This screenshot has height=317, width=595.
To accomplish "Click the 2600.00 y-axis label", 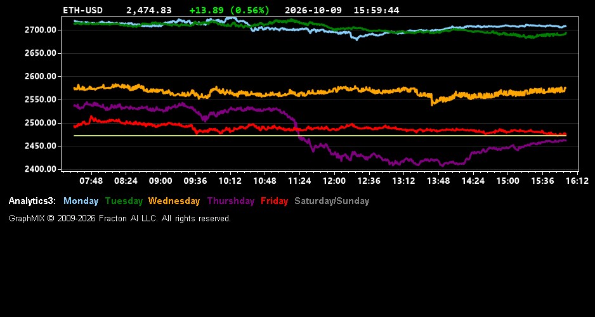I will (40, 77).
